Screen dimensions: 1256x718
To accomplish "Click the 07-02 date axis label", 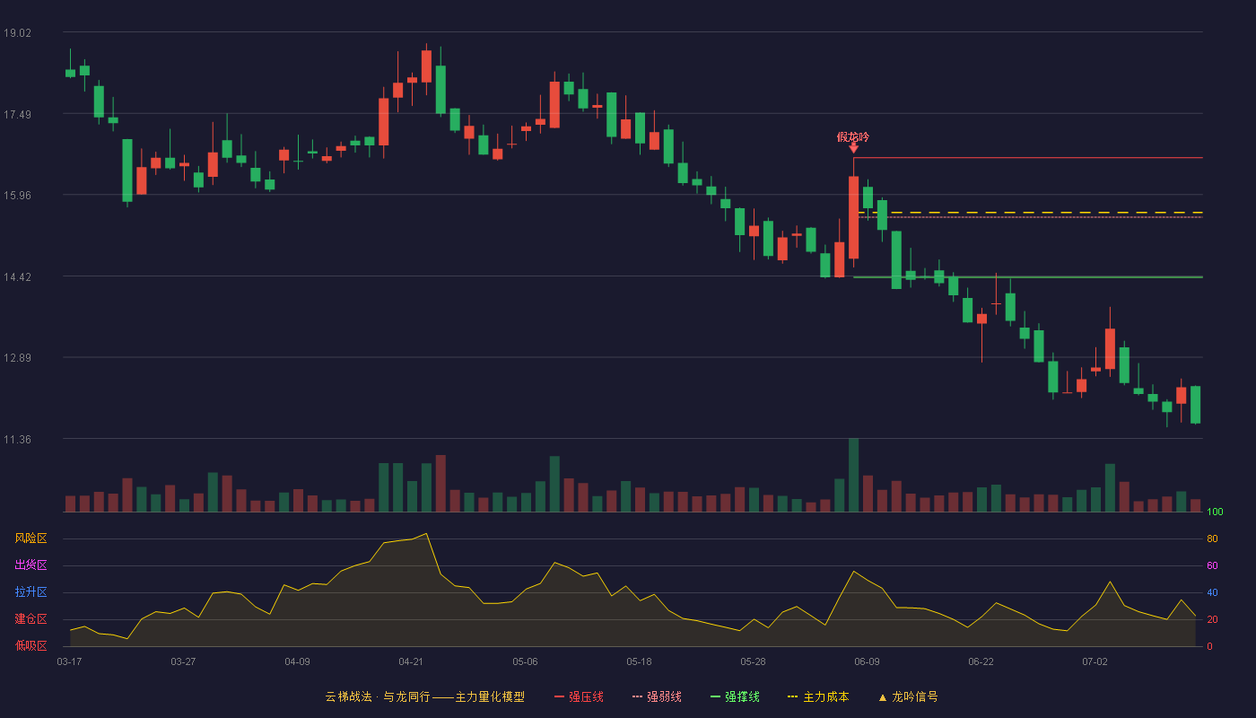I will [x=1095, y=661].
